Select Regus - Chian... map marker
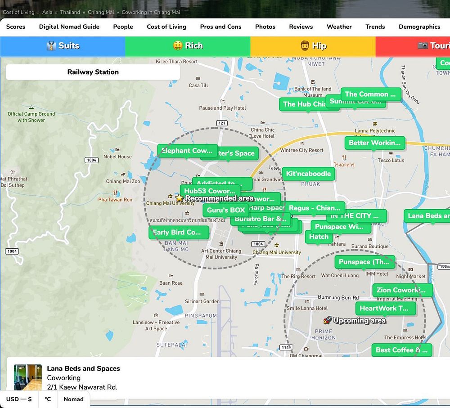 315,208
